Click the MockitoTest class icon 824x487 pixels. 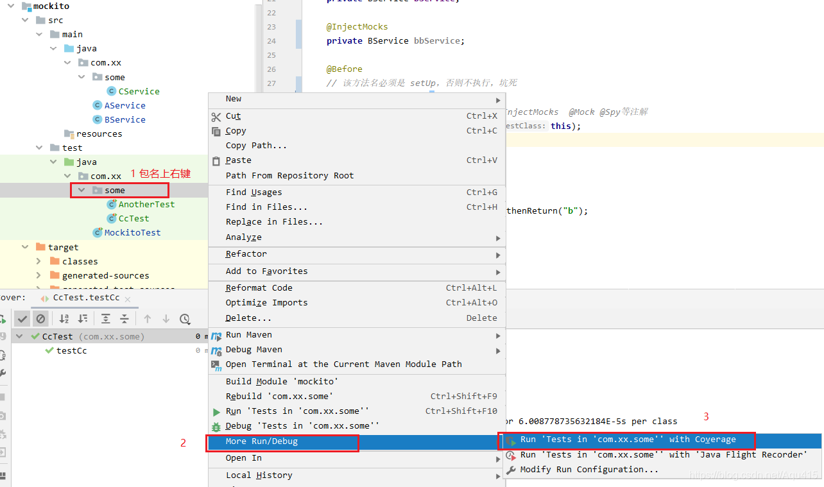[98, 232]
